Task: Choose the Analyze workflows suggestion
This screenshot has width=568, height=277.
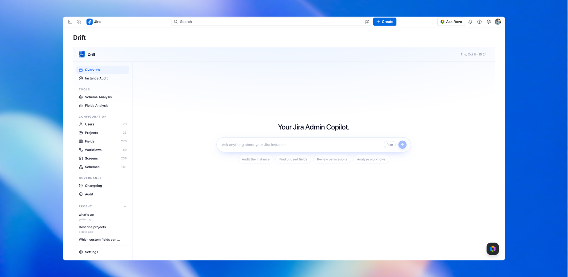Action: [x=371, y=159]
